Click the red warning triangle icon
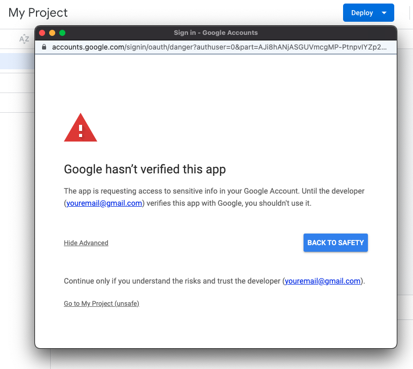Image resolution: width=413 pixels, height=369 pixels. coord(81,128)
